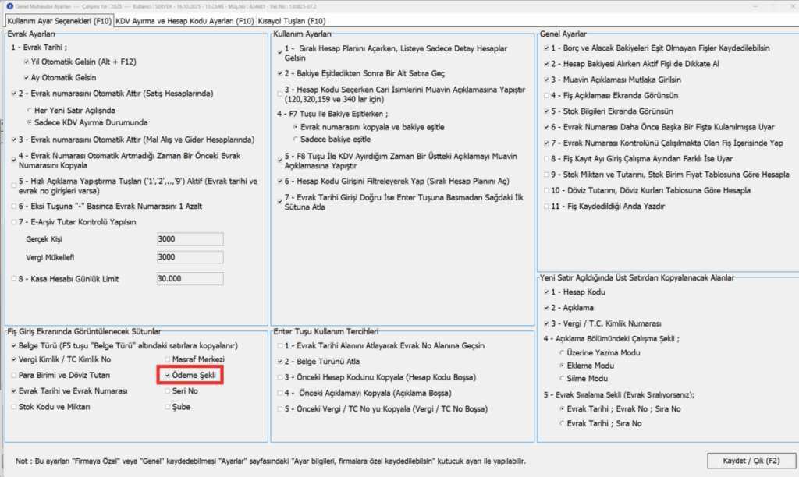The height and width of the screenshot is (477, 799).
Task: Toggle Yıl Otomatik Gelsin (Alt + F12) checkbox
Action: [26, 62]
